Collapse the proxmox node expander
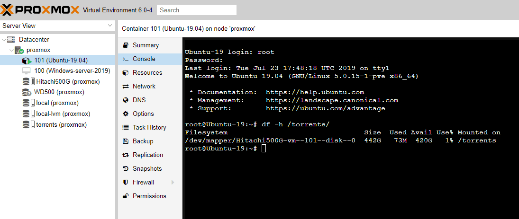Screen dimensions: 519x219 click(11, 50)
